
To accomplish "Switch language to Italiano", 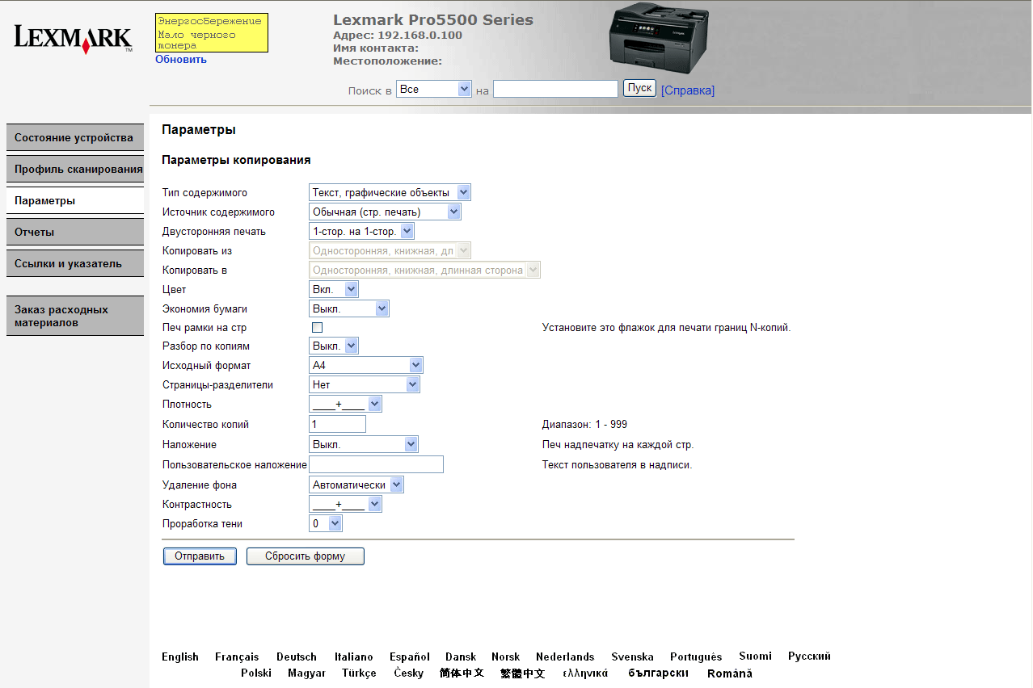I will [x=354, y=657].
